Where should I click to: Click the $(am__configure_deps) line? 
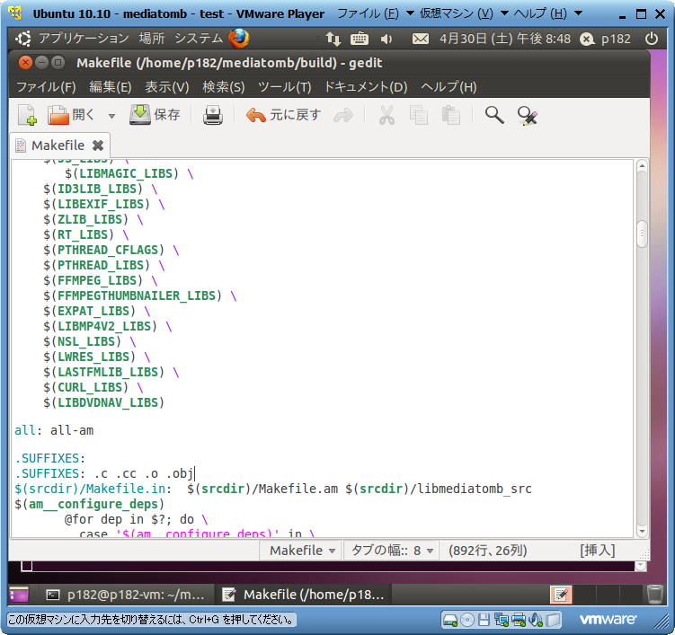click(x=90, y=504)
